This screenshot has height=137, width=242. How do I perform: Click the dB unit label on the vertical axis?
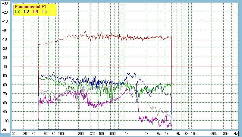click(5, 130)
